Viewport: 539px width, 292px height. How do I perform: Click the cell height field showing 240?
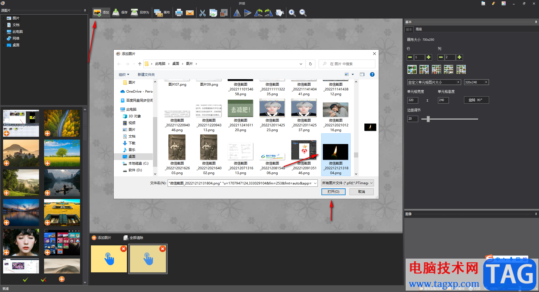[x=443, y=100]
